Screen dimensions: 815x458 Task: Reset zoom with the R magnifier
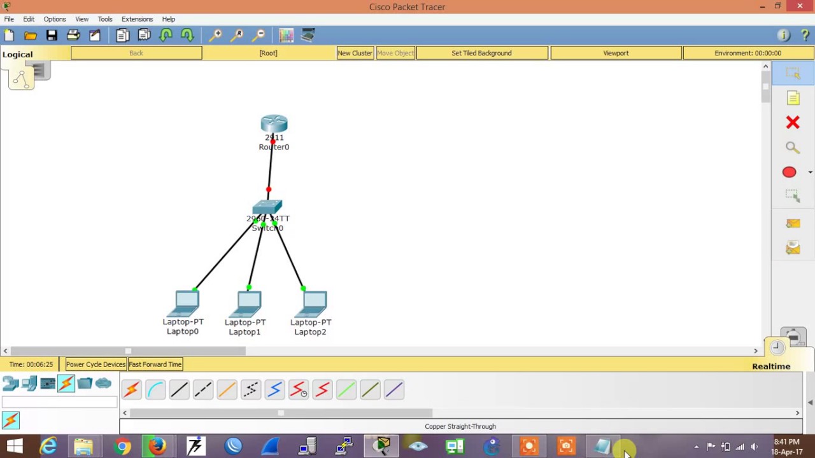[x=237, y=36]
